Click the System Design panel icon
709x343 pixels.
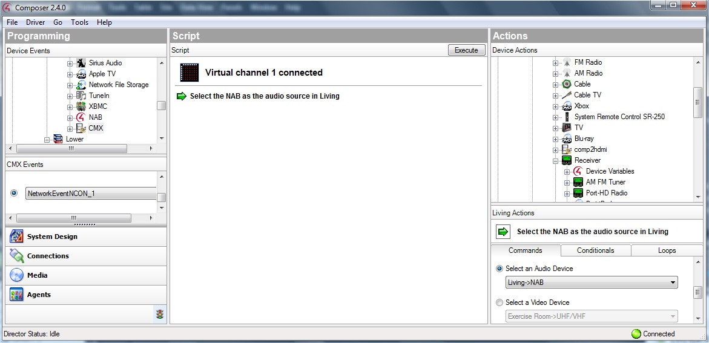click(x=16, y=237)
